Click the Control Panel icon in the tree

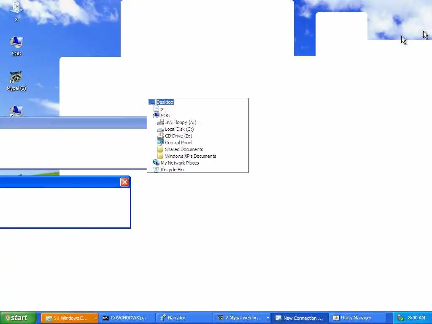(160, 143)
